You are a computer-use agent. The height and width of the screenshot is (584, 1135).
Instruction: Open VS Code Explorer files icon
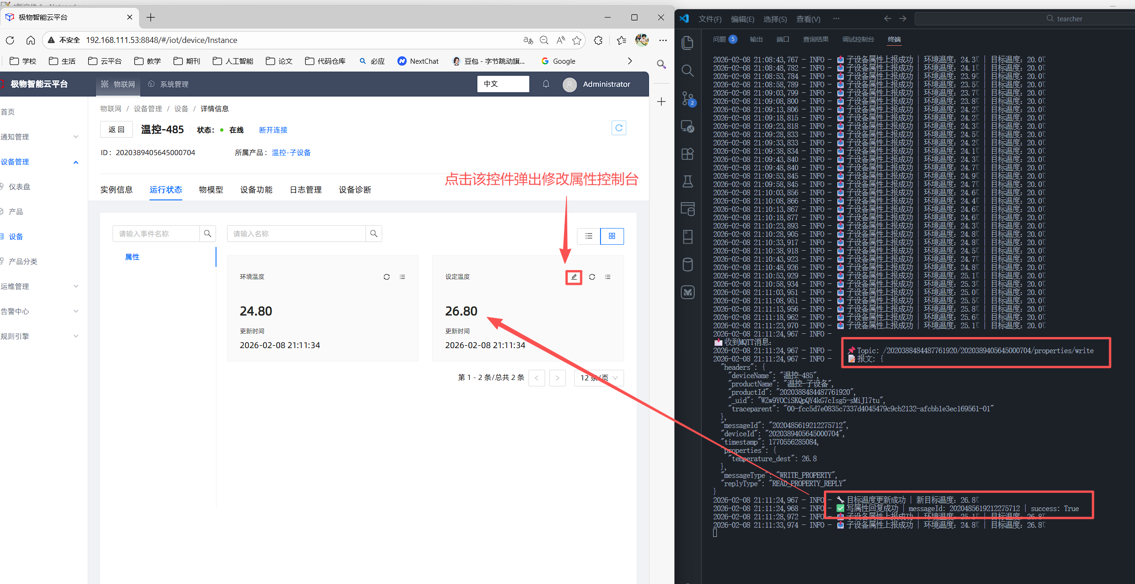click(688, 43)
